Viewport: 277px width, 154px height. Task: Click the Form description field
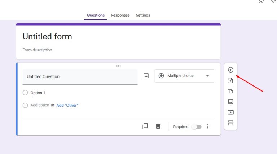click(38, 50)
